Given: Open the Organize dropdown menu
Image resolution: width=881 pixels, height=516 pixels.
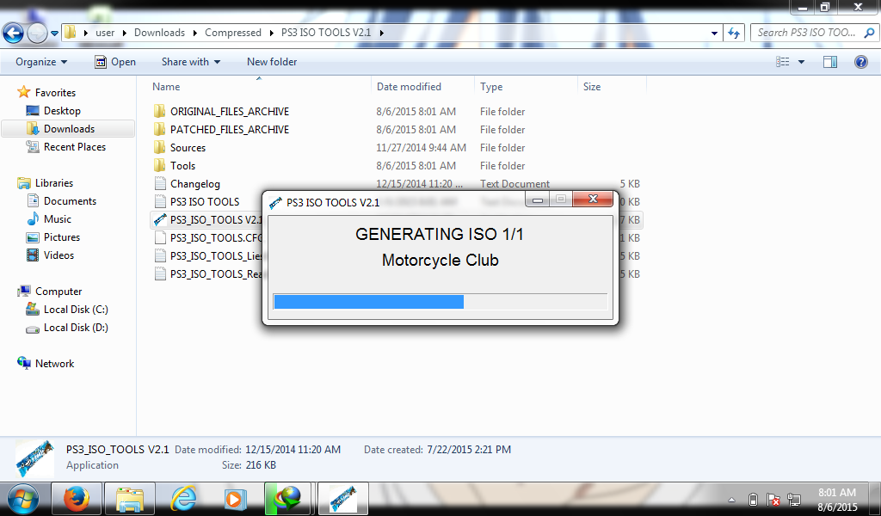Looking at the screenshot, I should pos(40,62).
